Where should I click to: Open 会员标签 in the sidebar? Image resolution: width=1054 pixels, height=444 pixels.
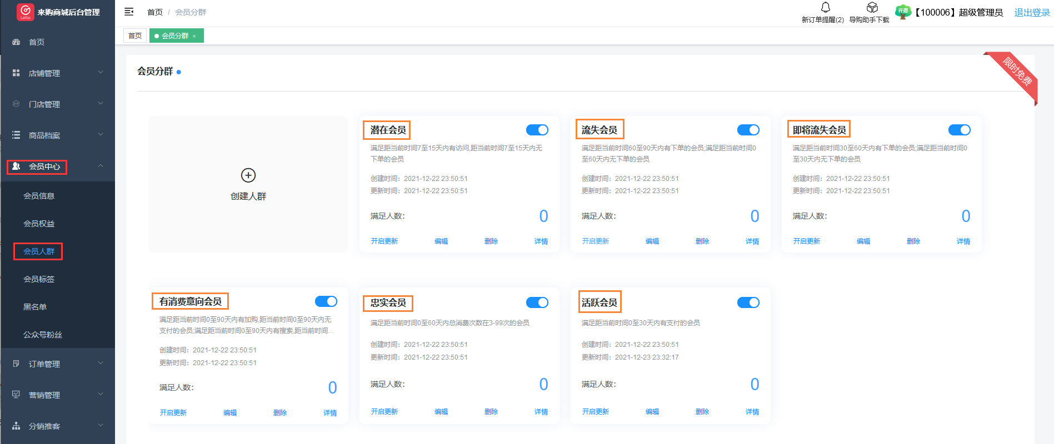pos(39,279)
